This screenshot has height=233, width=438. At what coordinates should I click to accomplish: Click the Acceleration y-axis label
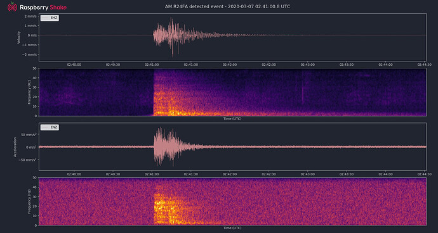coord(15,147)
